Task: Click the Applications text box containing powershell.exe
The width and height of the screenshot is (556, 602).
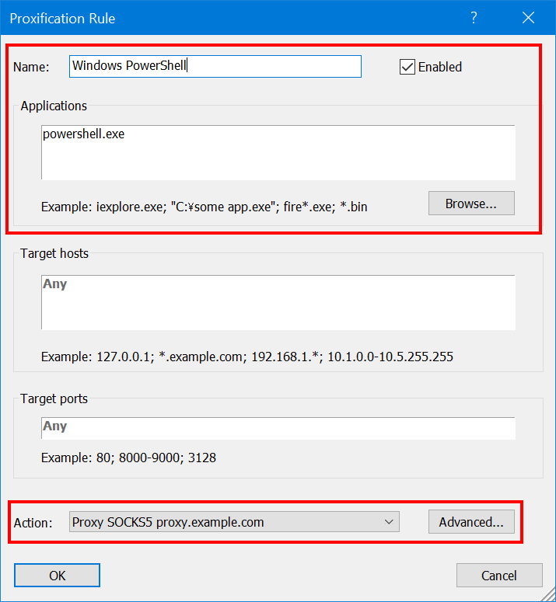Action: point(278,152)
